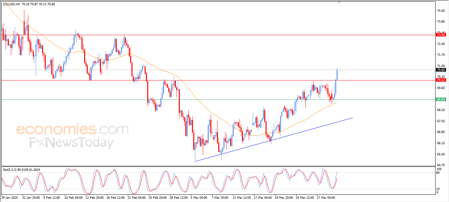The image size is (449, 202).
Task: Click the blue ascending trendline
Action: tap(273, 139)
